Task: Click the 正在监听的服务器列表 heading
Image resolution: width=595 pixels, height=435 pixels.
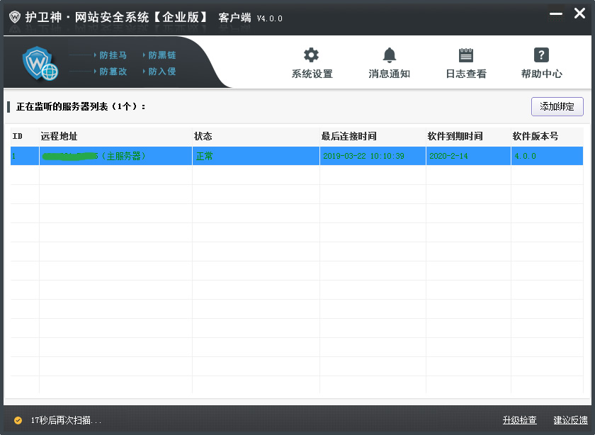Action: 81,107
